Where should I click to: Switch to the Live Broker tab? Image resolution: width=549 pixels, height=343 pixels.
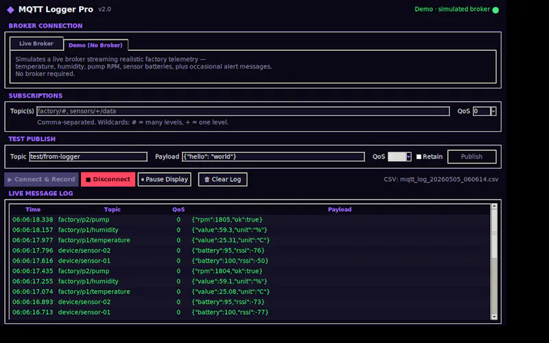(36, 44)
